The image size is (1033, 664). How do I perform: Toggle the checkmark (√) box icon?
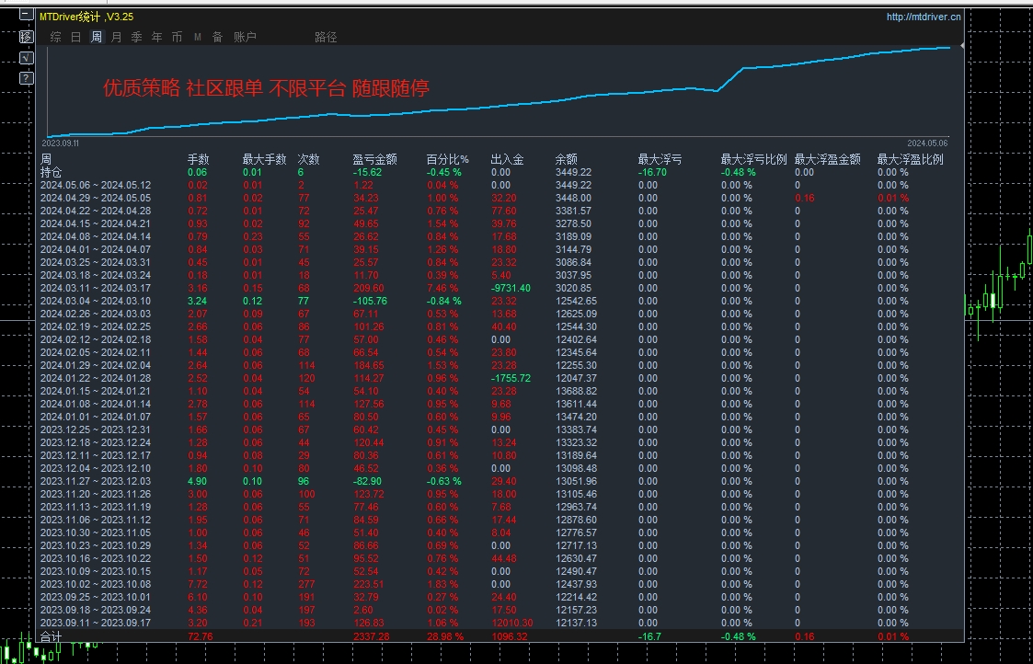click(x=26, y=57)
